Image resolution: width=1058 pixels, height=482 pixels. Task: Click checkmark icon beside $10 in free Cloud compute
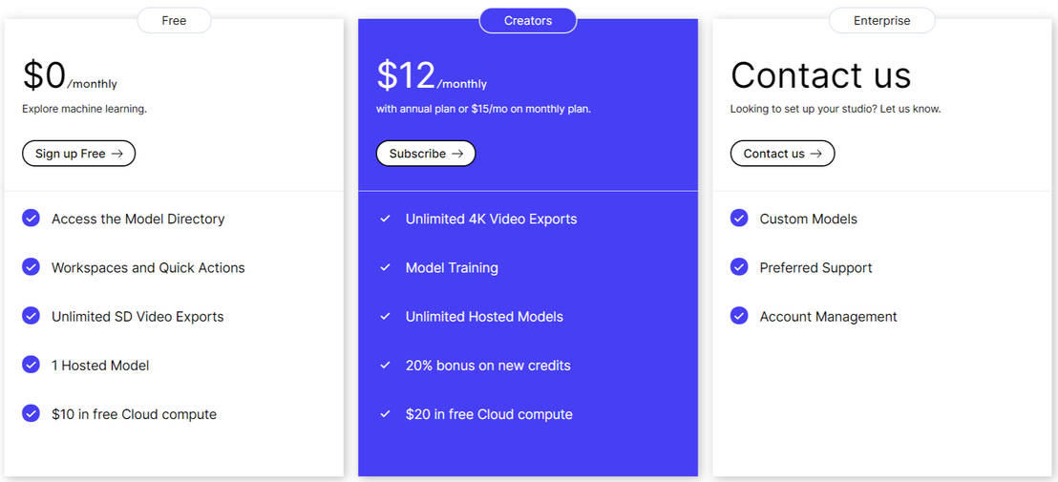click(32, 413)
